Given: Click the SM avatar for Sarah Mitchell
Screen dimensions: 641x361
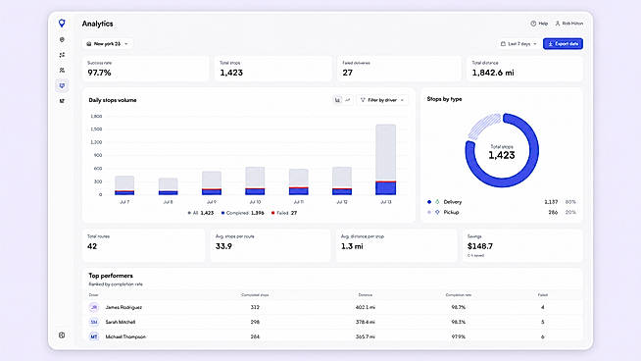Looking at the screenshot, I should click(x=94, y=322).
